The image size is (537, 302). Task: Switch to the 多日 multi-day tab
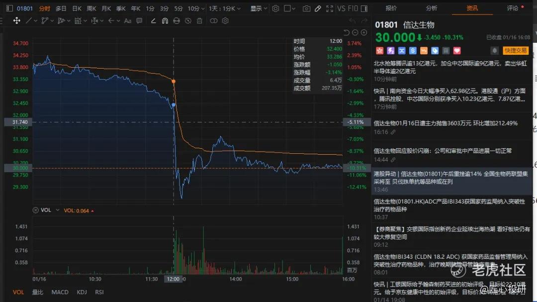point(61,8)
